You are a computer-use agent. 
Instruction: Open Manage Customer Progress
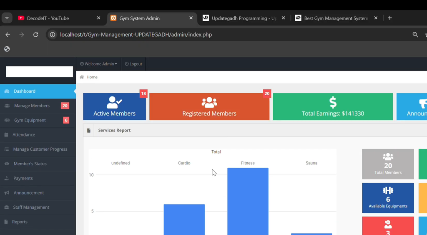pyautogui.click(x=38, y=149)
